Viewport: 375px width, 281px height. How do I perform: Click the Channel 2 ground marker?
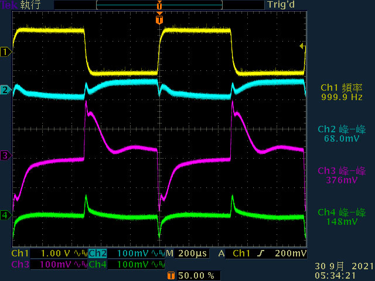(6, 90)
